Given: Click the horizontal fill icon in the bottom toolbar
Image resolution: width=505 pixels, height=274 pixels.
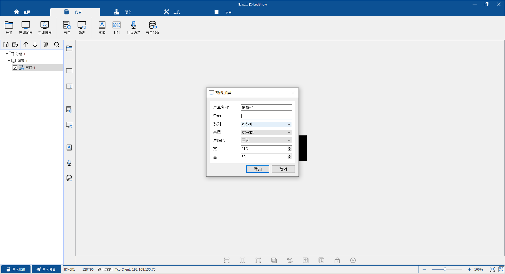Looking at the screenshot, I should click(x=227, y=260).
